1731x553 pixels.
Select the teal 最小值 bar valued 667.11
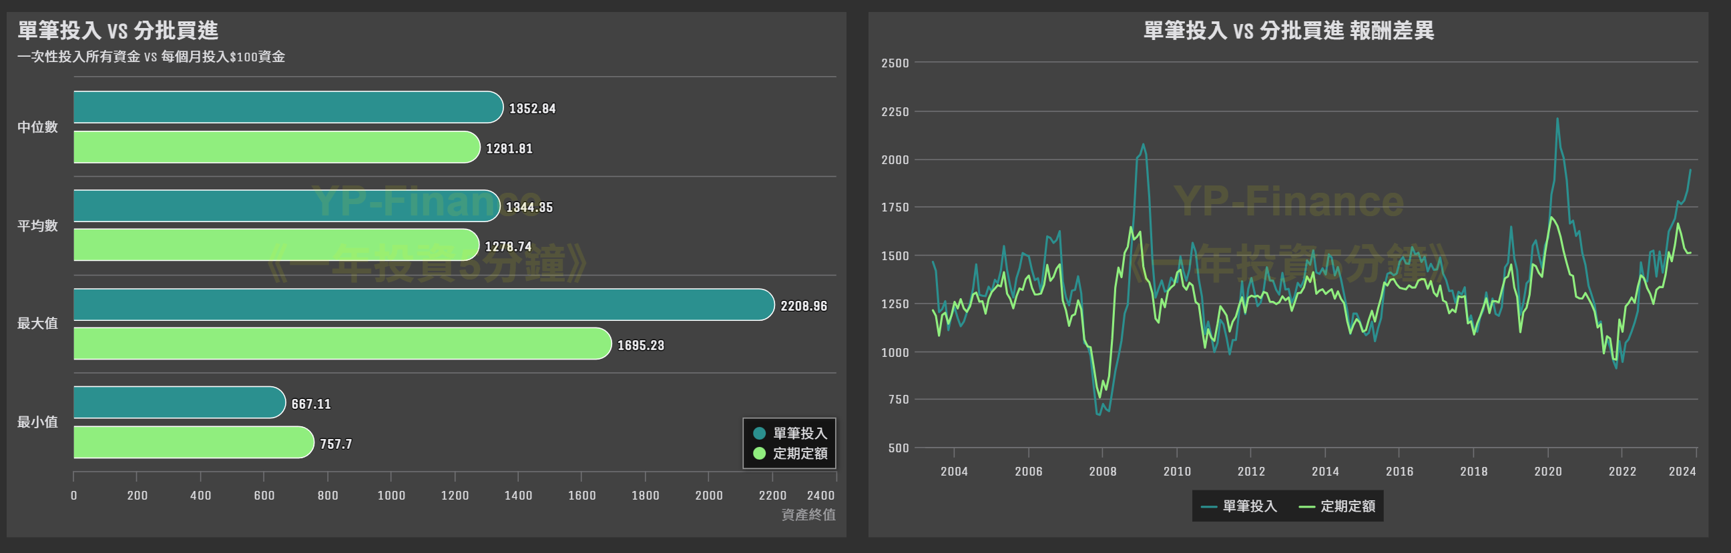(179, 403)
